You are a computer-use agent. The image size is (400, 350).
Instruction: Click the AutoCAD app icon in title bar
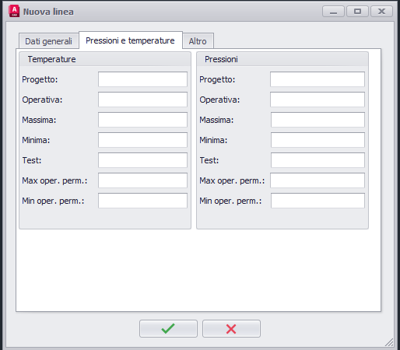coord(14,12)
